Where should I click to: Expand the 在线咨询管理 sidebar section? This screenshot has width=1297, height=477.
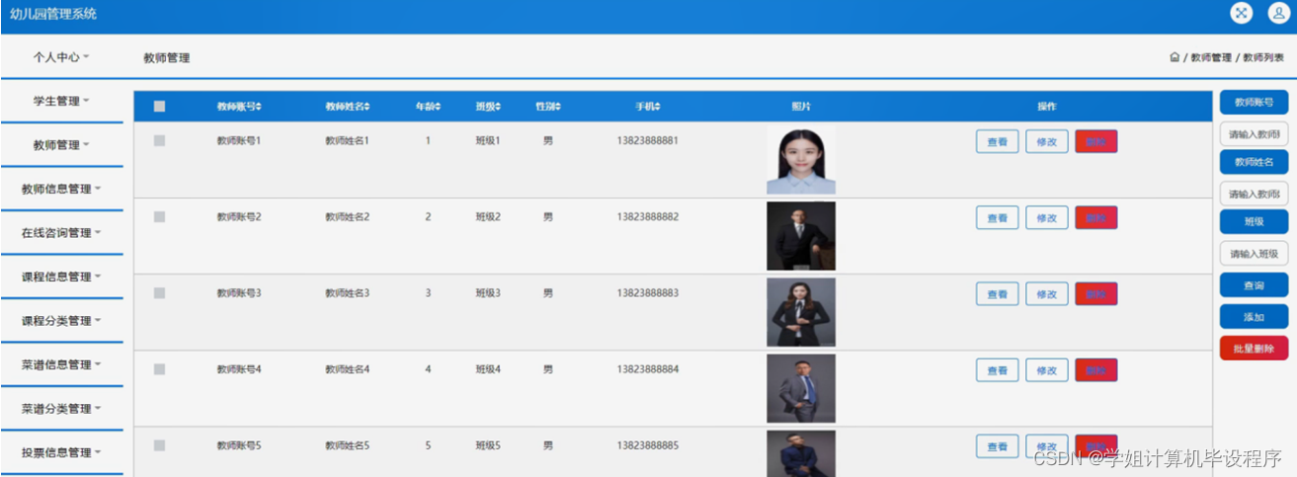point(61,233)
